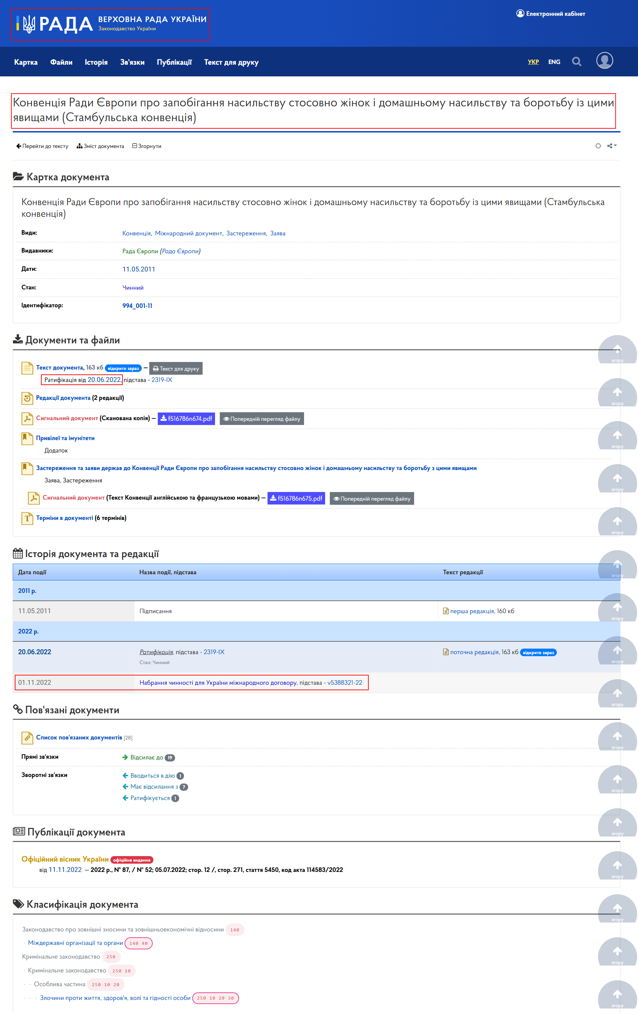Viewport: 638px width, 1013px height.
Task: Open the share dropdown icon
Action: pyautogui.click(x=612, y=146)
